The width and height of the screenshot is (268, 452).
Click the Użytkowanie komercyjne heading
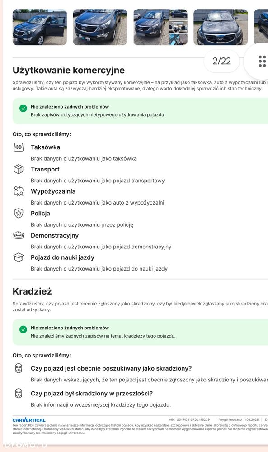[69, 70]
